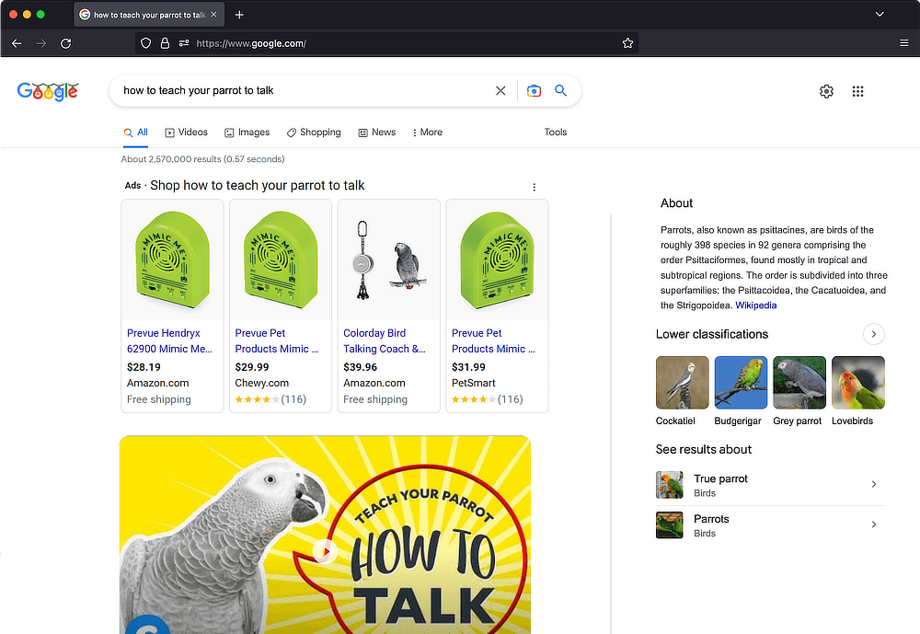Open the site permissions icon in the address bar
This screenshot has height=634, width=920.
(184, 43)
